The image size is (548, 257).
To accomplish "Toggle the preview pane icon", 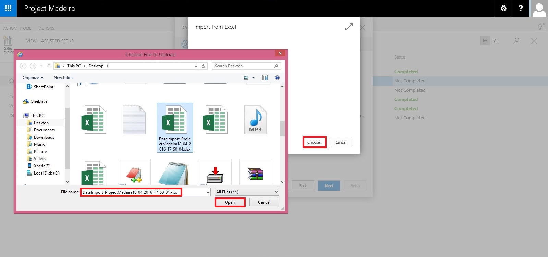I will [x=265, y=78].
